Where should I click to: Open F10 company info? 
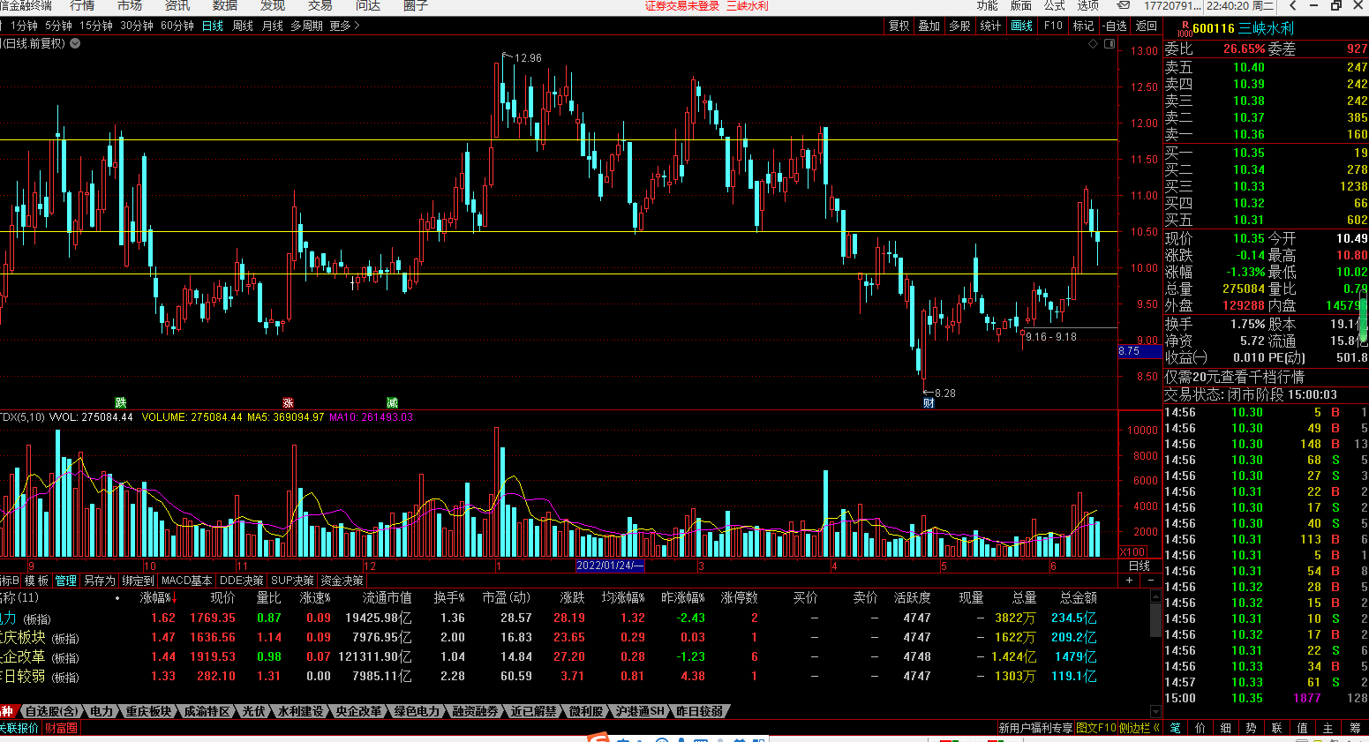tap(1053, 26)
